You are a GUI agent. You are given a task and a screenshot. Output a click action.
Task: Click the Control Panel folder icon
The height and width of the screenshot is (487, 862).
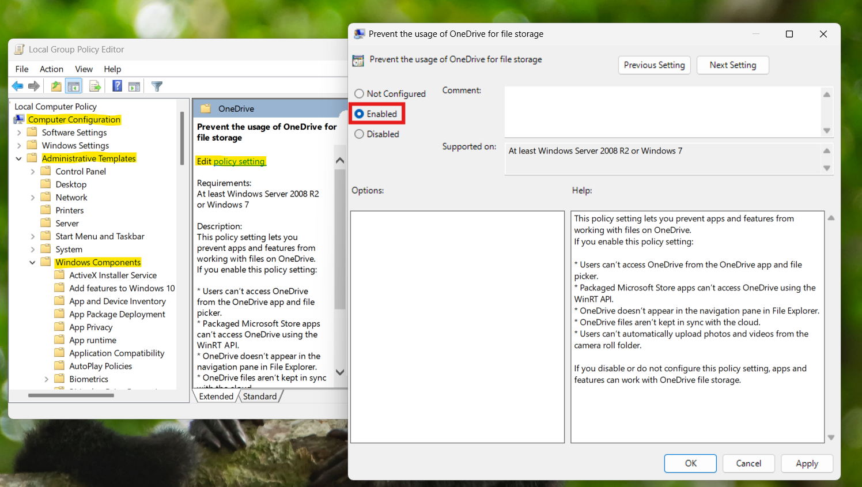click(x=46, y=171)
